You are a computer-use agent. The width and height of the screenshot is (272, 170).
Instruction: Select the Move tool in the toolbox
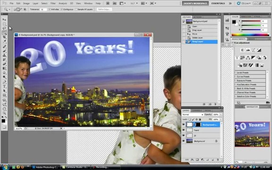pyautogui.click(x=4, y=20)
